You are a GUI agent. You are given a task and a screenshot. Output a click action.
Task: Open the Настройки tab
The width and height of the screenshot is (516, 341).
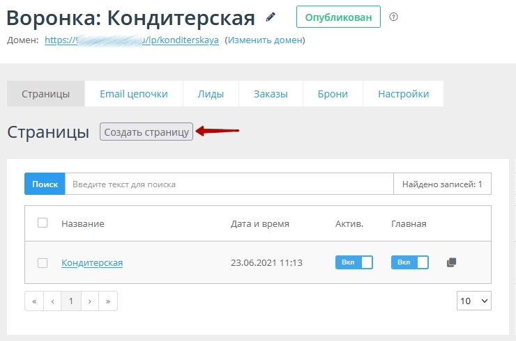point(403,94)
